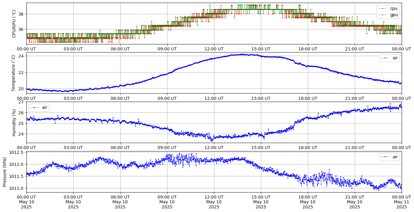Click the 21:00 UT May 10 2025 pressure tick
This screenshot has height=212, width=414.
click(x=355, y=202)
